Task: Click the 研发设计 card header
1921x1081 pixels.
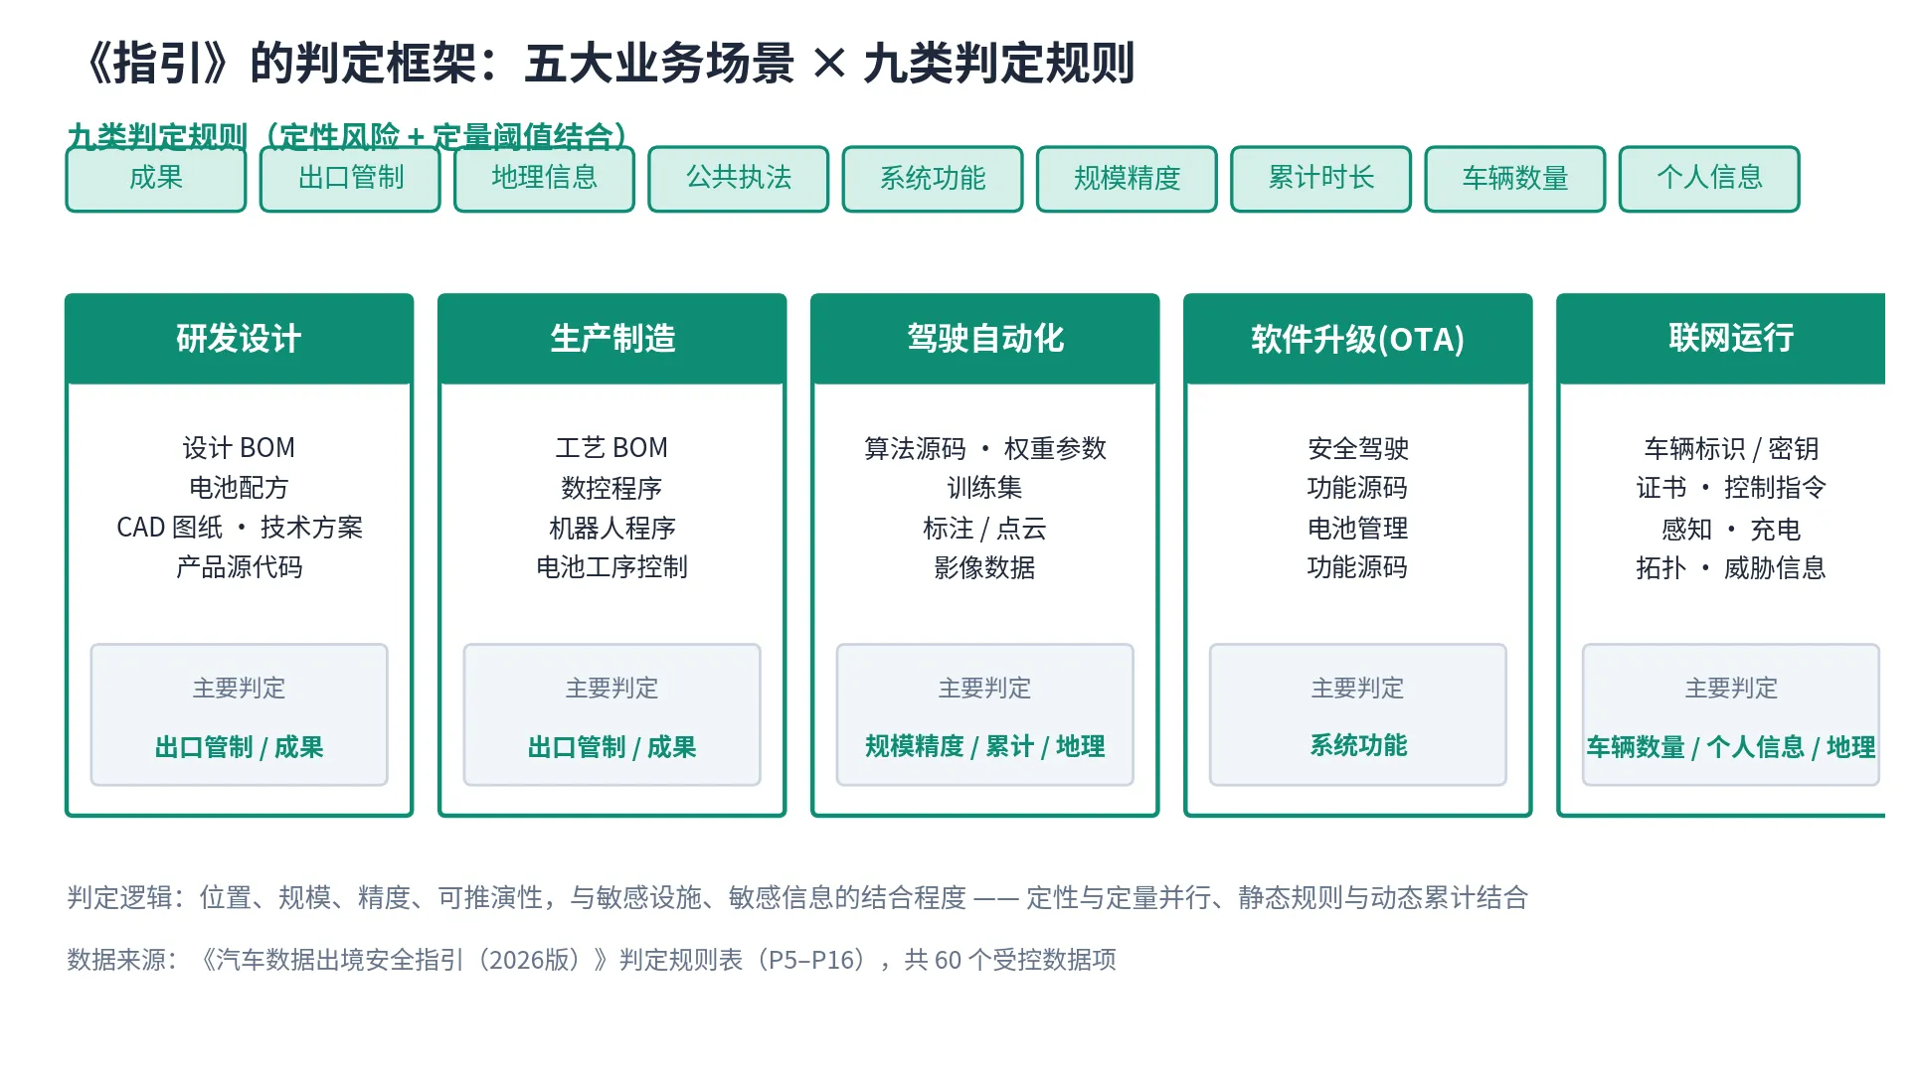Action: pos(240,340)
